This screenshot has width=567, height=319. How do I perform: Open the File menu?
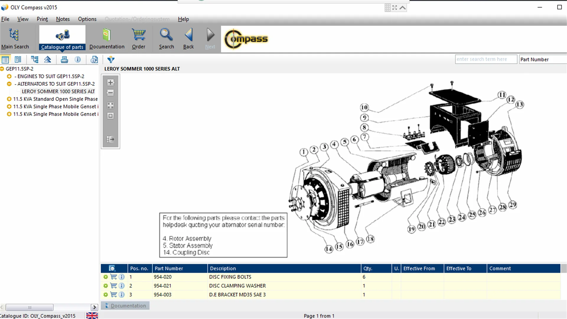(5, 19)
